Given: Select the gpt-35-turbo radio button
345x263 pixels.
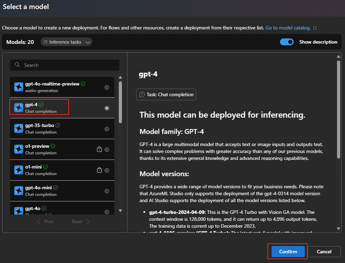Looking at the screenshot, I should [x=107, y=129].
